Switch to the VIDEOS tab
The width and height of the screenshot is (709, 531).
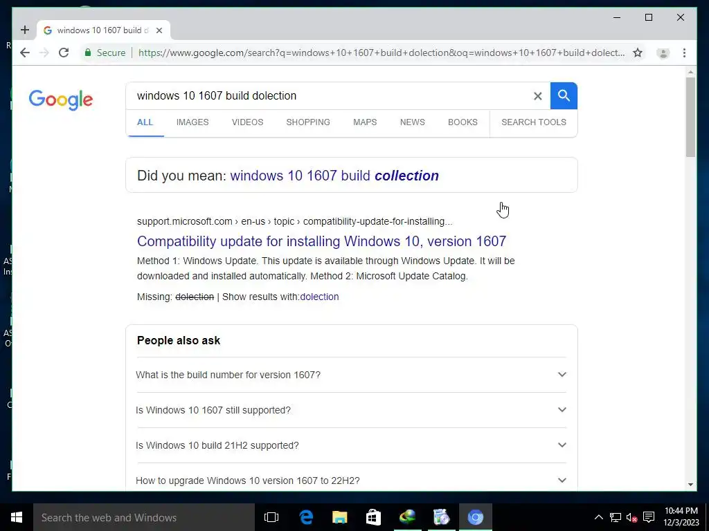coord(247,122)
